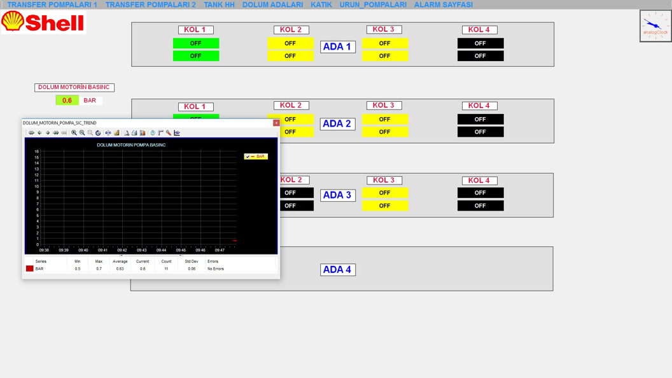Viewport: 672px width, 378px height.
Task: Open the TRANSFER POMPALARI 1 page
Action: [52, 4]
